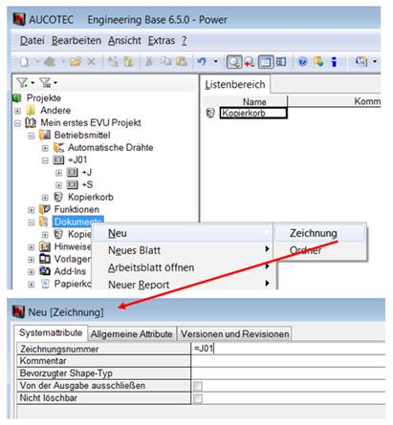Expand the Andere folder

tap(17, 111)
